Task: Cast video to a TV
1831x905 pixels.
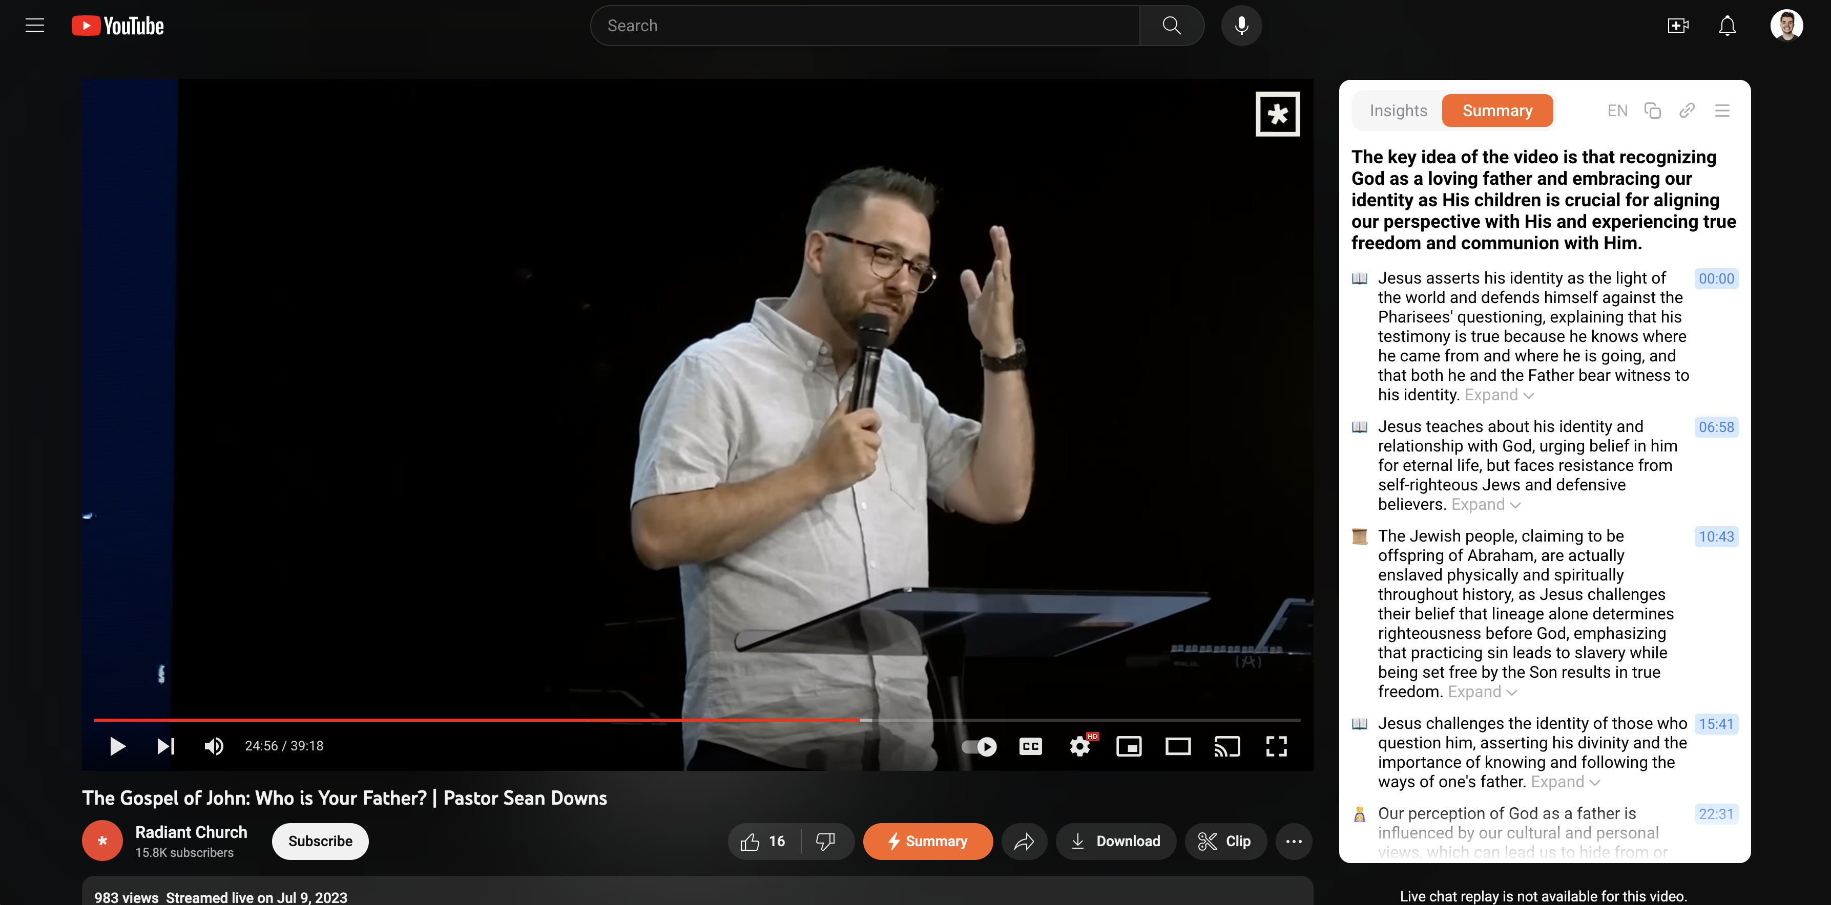Action: coord(1227,746)
